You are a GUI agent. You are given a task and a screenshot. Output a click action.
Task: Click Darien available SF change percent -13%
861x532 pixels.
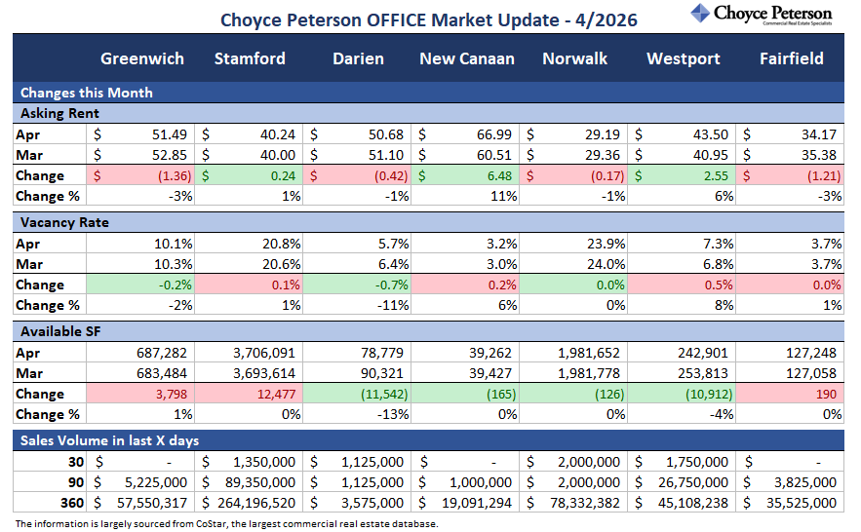coord(393,415)
